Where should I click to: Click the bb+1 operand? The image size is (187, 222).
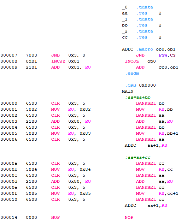tap(173, 133)
